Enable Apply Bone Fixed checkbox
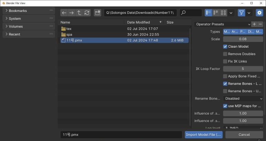Image resolution: width=266 pixels, height=141 pixels. (x=225, y=76)
